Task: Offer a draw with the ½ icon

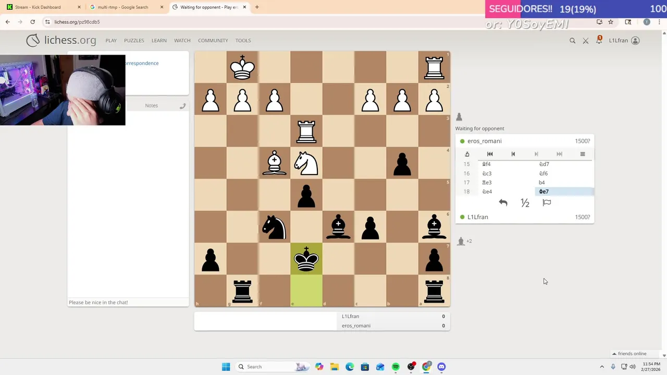Action: pyautogui.click(x=525, y=203)
